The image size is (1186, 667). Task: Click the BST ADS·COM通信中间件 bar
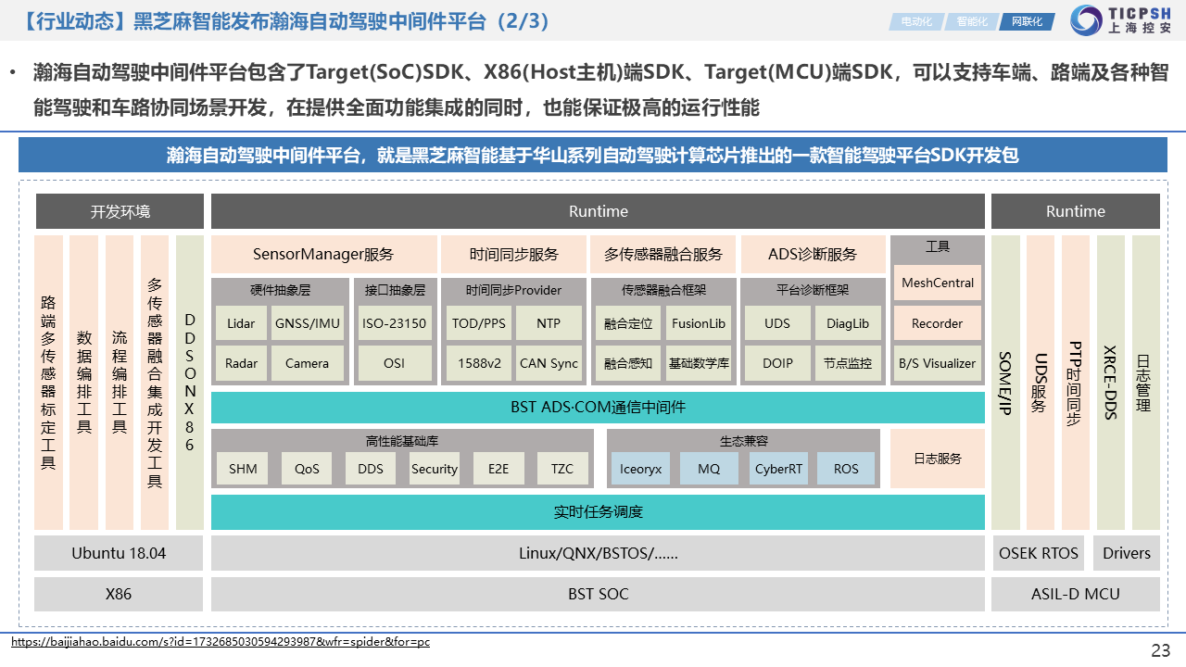(598, 407)
